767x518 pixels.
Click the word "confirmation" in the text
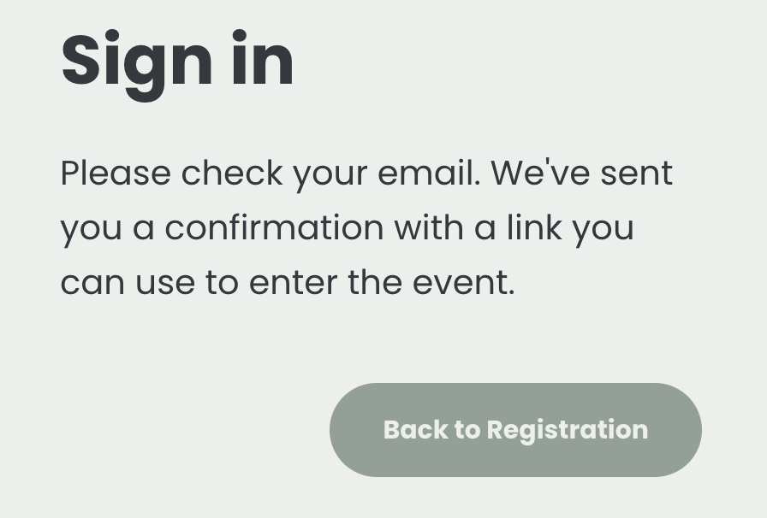[x=274, y=227]
